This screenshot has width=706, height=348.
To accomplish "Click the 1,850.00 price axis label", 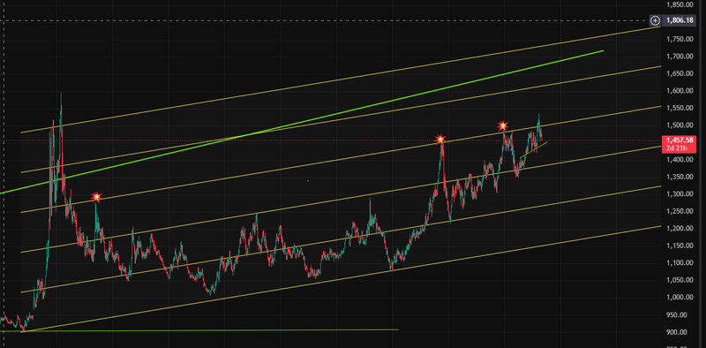I will click(x=680, y=4).
